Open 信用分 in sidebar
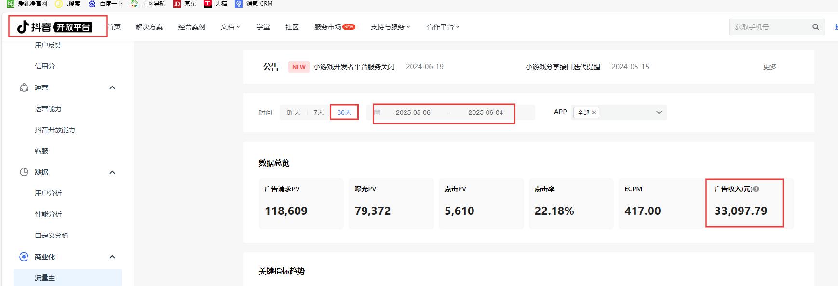Image resolution: width=838 pixels, height=286 pixels. 45,66
